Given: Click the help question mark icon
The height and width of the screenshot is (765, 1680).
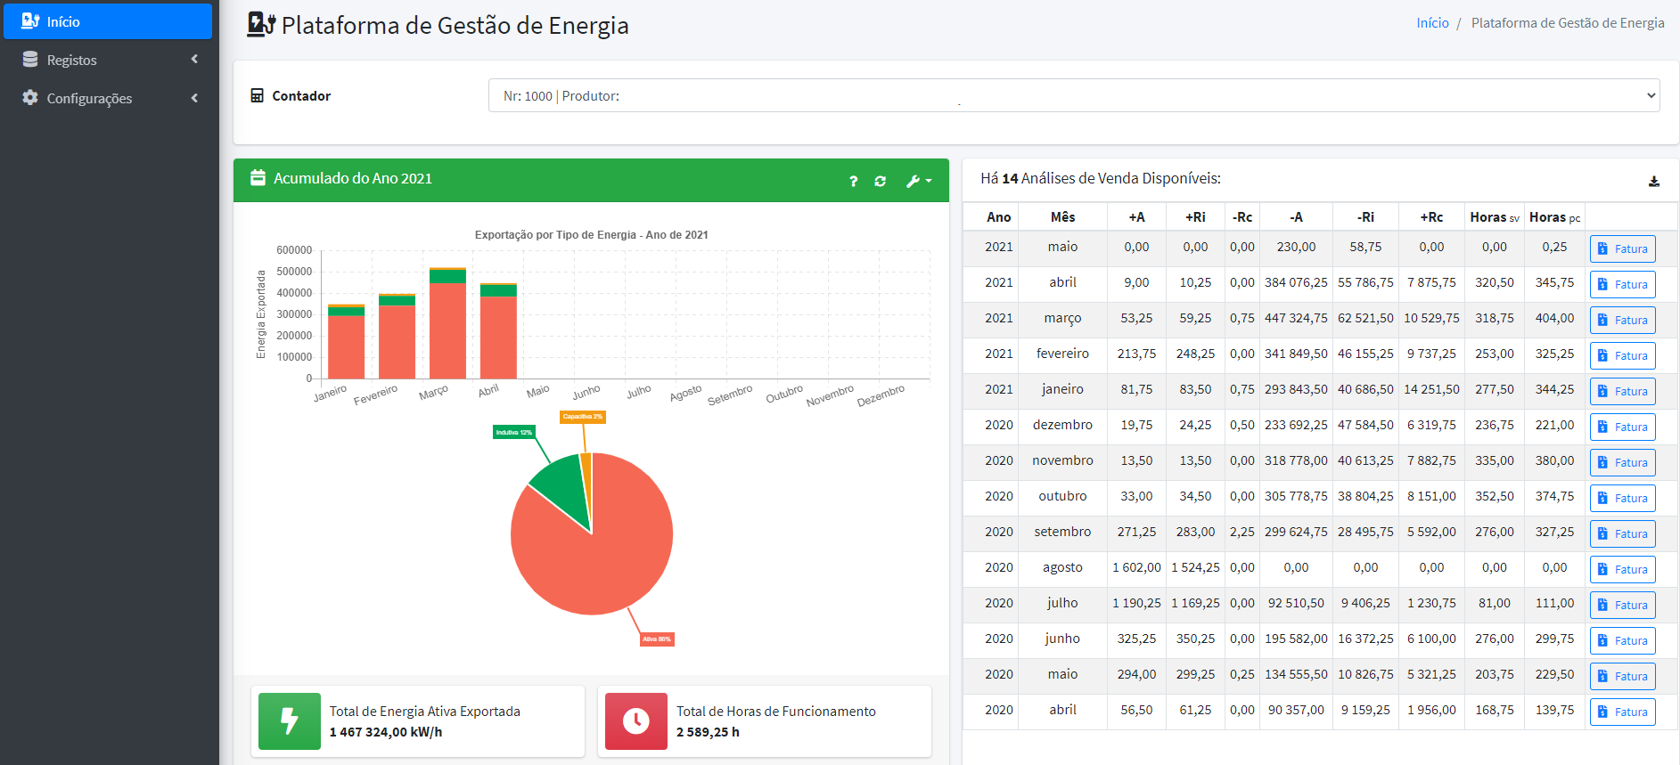Looking at the screenshot, I should tap(853, 181).
